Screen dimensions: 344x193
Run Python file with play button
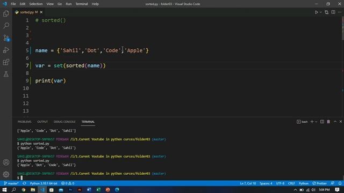coord(317,12)
